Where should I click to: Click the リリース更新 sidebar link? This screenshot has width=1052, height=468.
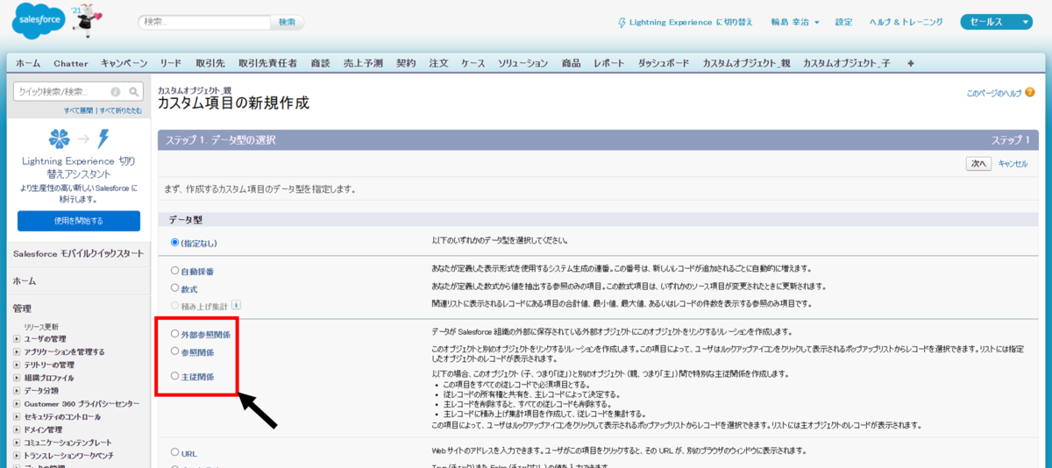[41, 327]
